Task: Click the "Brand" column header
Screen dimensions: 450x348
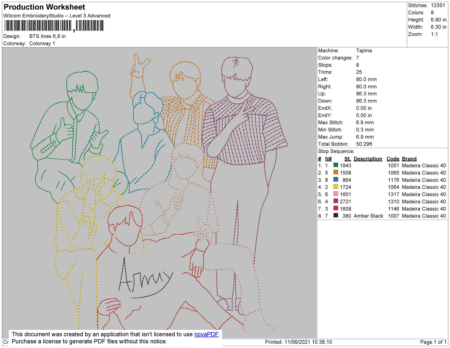Action: pyautogui.click(x=409, y=159)
